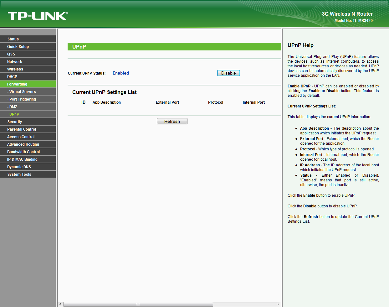Click the horizontal scrollbar left arrow

click(60, 304)
